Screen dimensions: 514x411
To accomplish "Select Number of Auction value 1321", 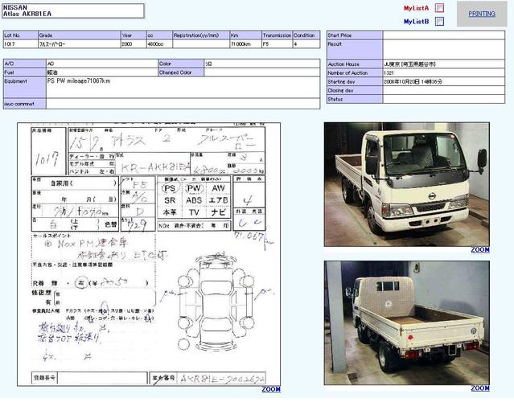I will (389, 72).
